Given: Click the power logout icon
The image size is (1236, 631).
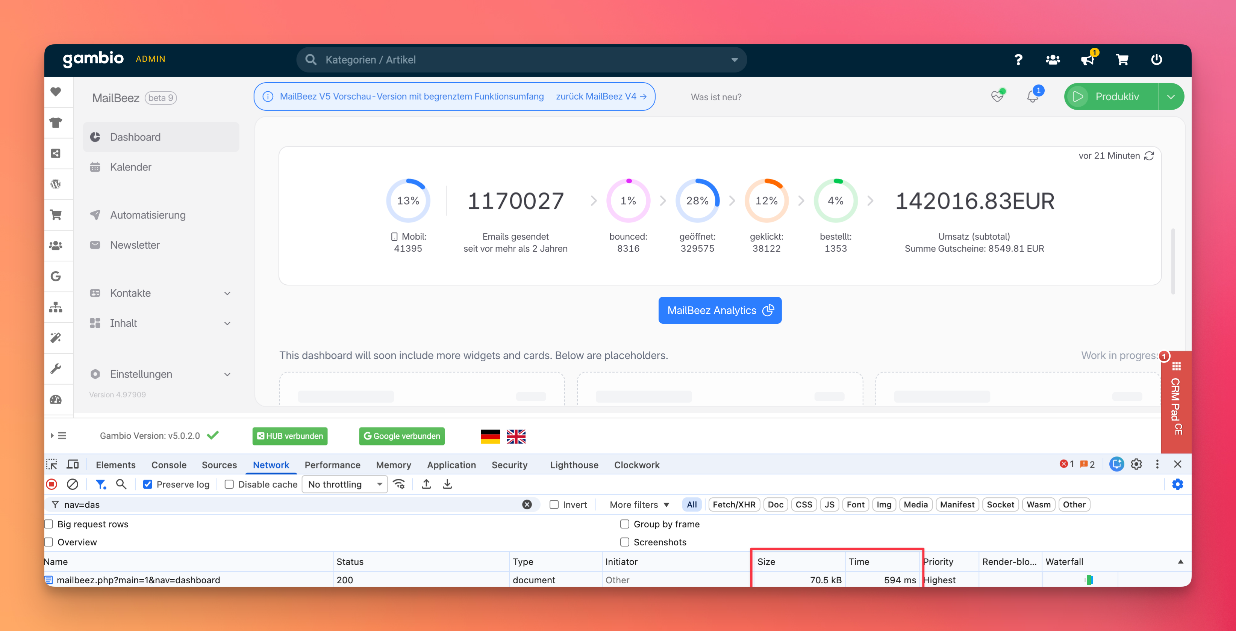Looking at the screenshot, I should (1156, 59).
